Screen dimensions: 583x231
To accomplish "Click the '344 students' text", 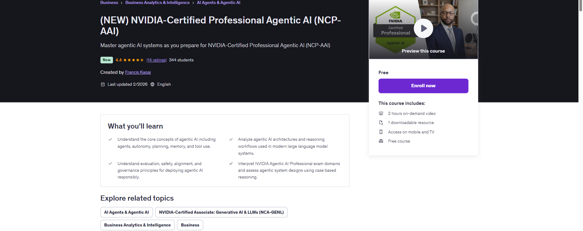I will 181,60.
